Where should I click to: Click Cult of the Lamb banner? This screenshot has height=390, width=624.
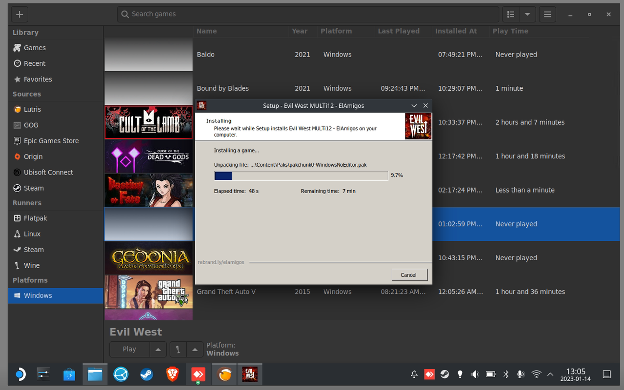tap(148, 122)
